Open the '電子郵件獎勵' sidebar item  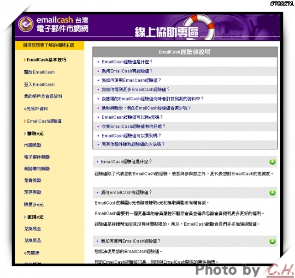(37, 157)
